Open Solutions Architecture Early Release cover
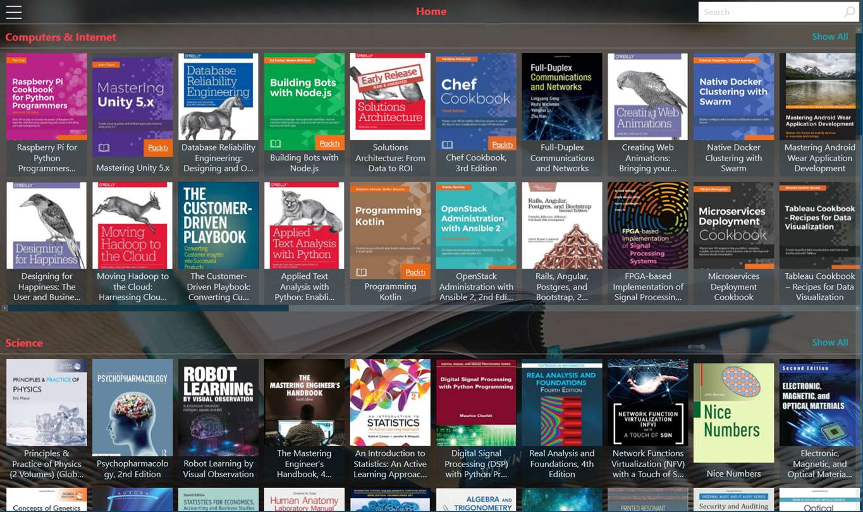 coord(391,97)
